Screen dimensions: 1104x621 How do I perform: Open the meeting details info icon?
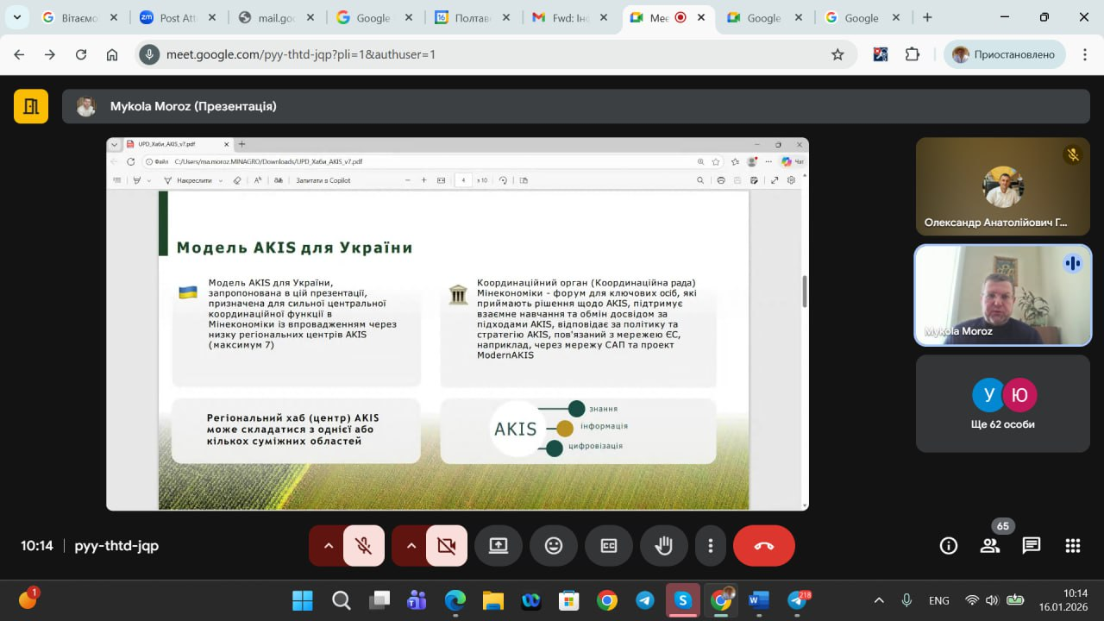pyautogui.click(x=949, y=545)
